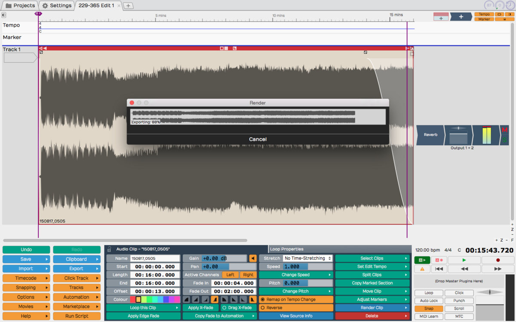Expand the Render Clip menu
The height and width of the screenshot is (322, 516).
tap(372, 308)
